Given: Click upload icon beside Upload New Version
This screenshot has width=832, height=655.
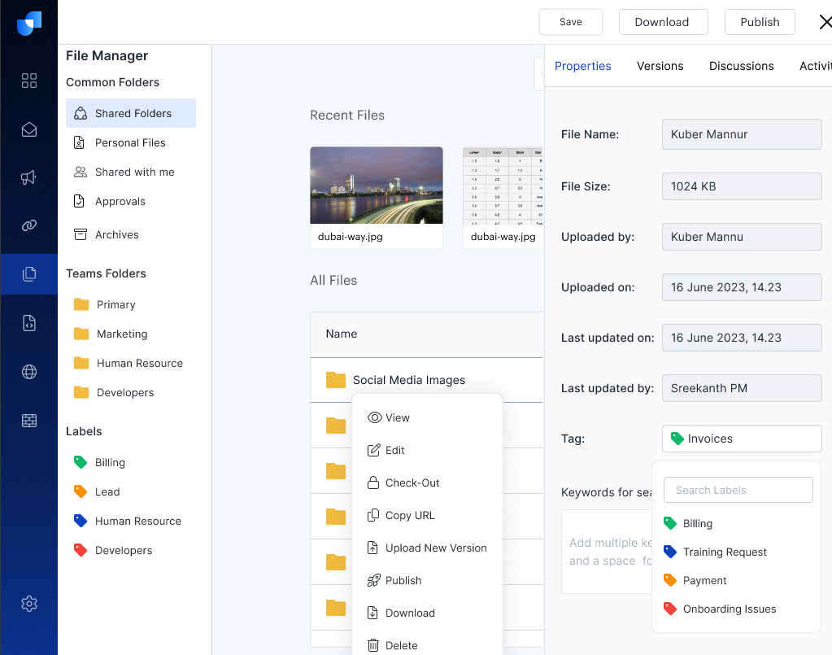Looking at the screenshot, I should pos(373,548).
